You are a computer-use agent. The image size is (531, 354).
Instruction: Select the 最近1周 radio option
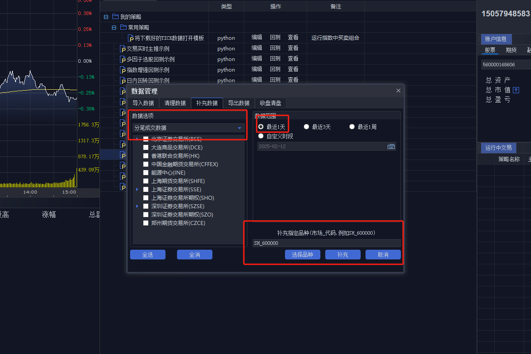click(352, 126)
